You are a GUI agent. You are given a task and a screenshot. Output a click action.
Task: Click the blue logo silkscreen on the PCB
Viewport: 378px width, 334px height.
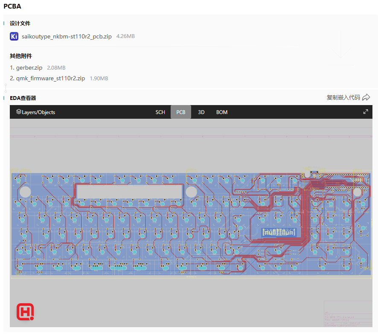point(279,232)
